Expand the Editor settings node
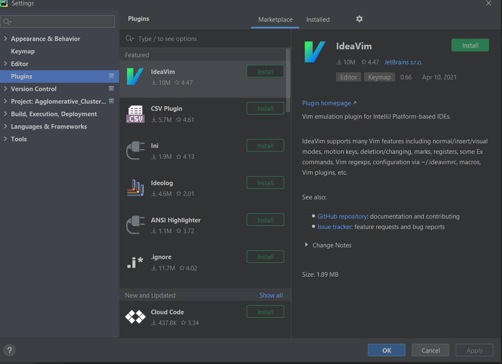Image resolution: width=502 pixels, height=364 pixels. (5, 64)
